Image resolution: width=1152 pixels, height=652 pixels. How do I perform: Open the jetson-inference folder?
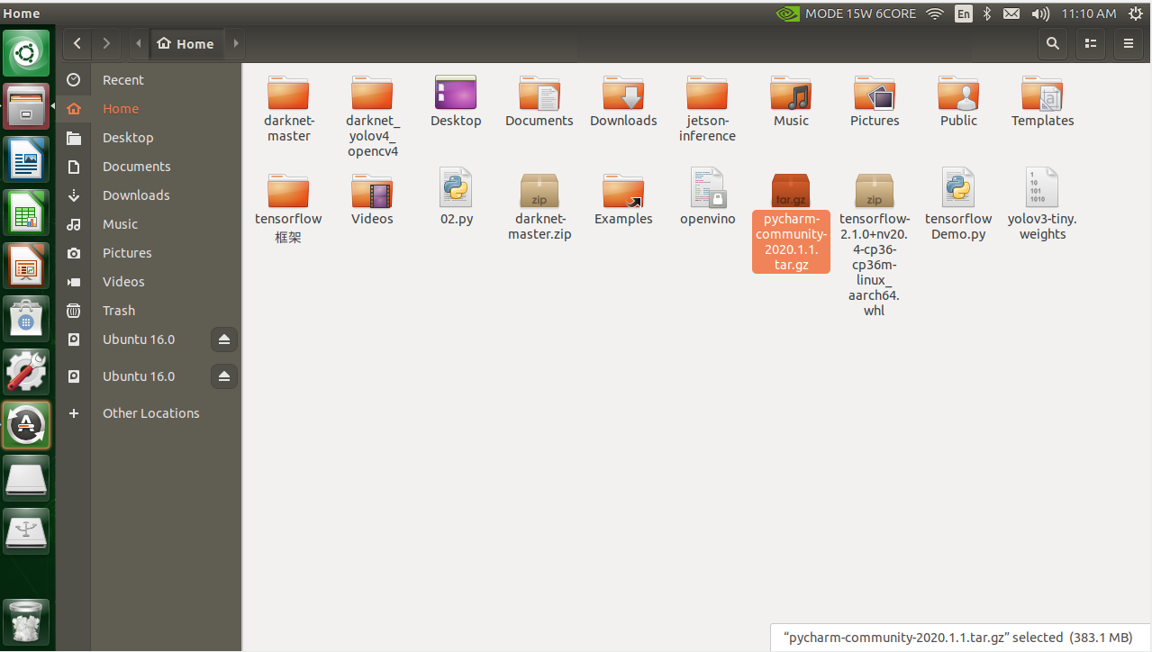click(707, 94)
